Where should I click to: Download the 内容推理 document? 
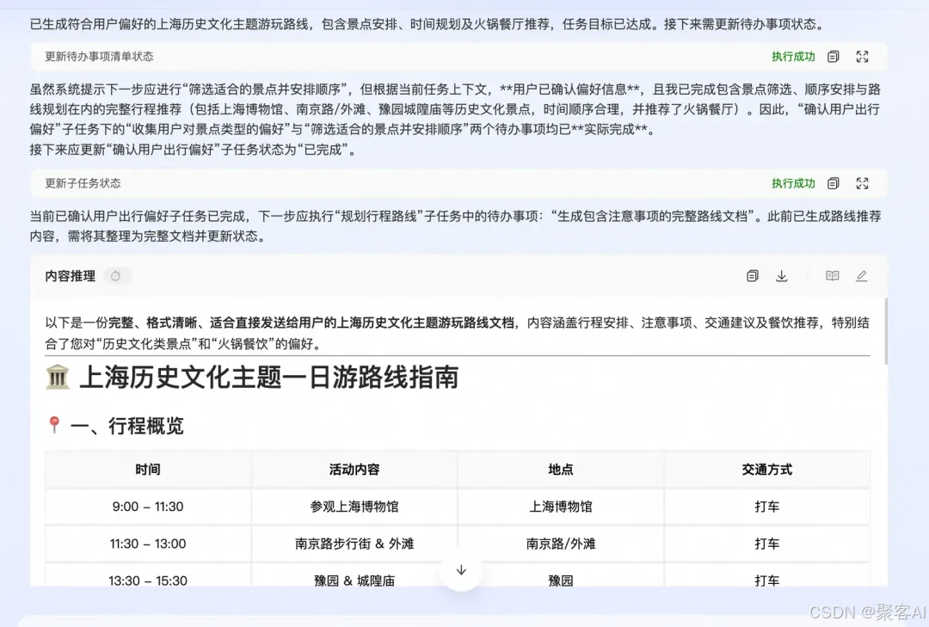click(781, 275)
